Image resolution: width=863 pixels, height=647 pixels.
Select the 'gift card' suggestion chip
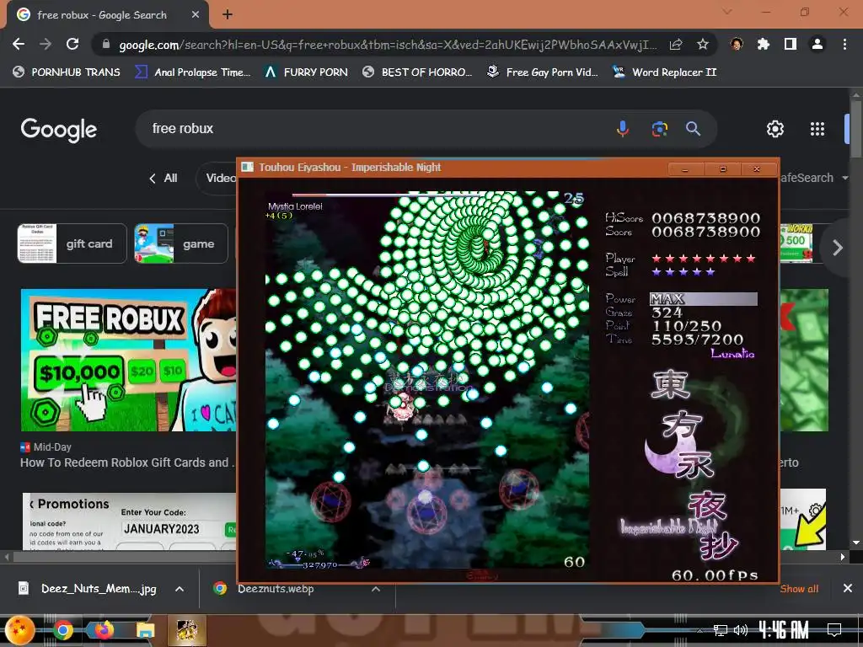pos(72,243)
